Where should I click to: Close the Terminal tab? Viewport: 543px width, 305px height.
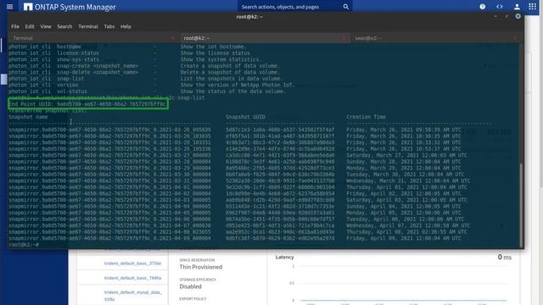pyautogui.click(x=172, y=38)
